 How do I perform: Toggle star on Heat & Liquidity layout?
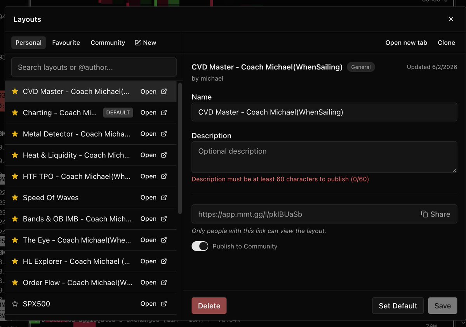15,155
